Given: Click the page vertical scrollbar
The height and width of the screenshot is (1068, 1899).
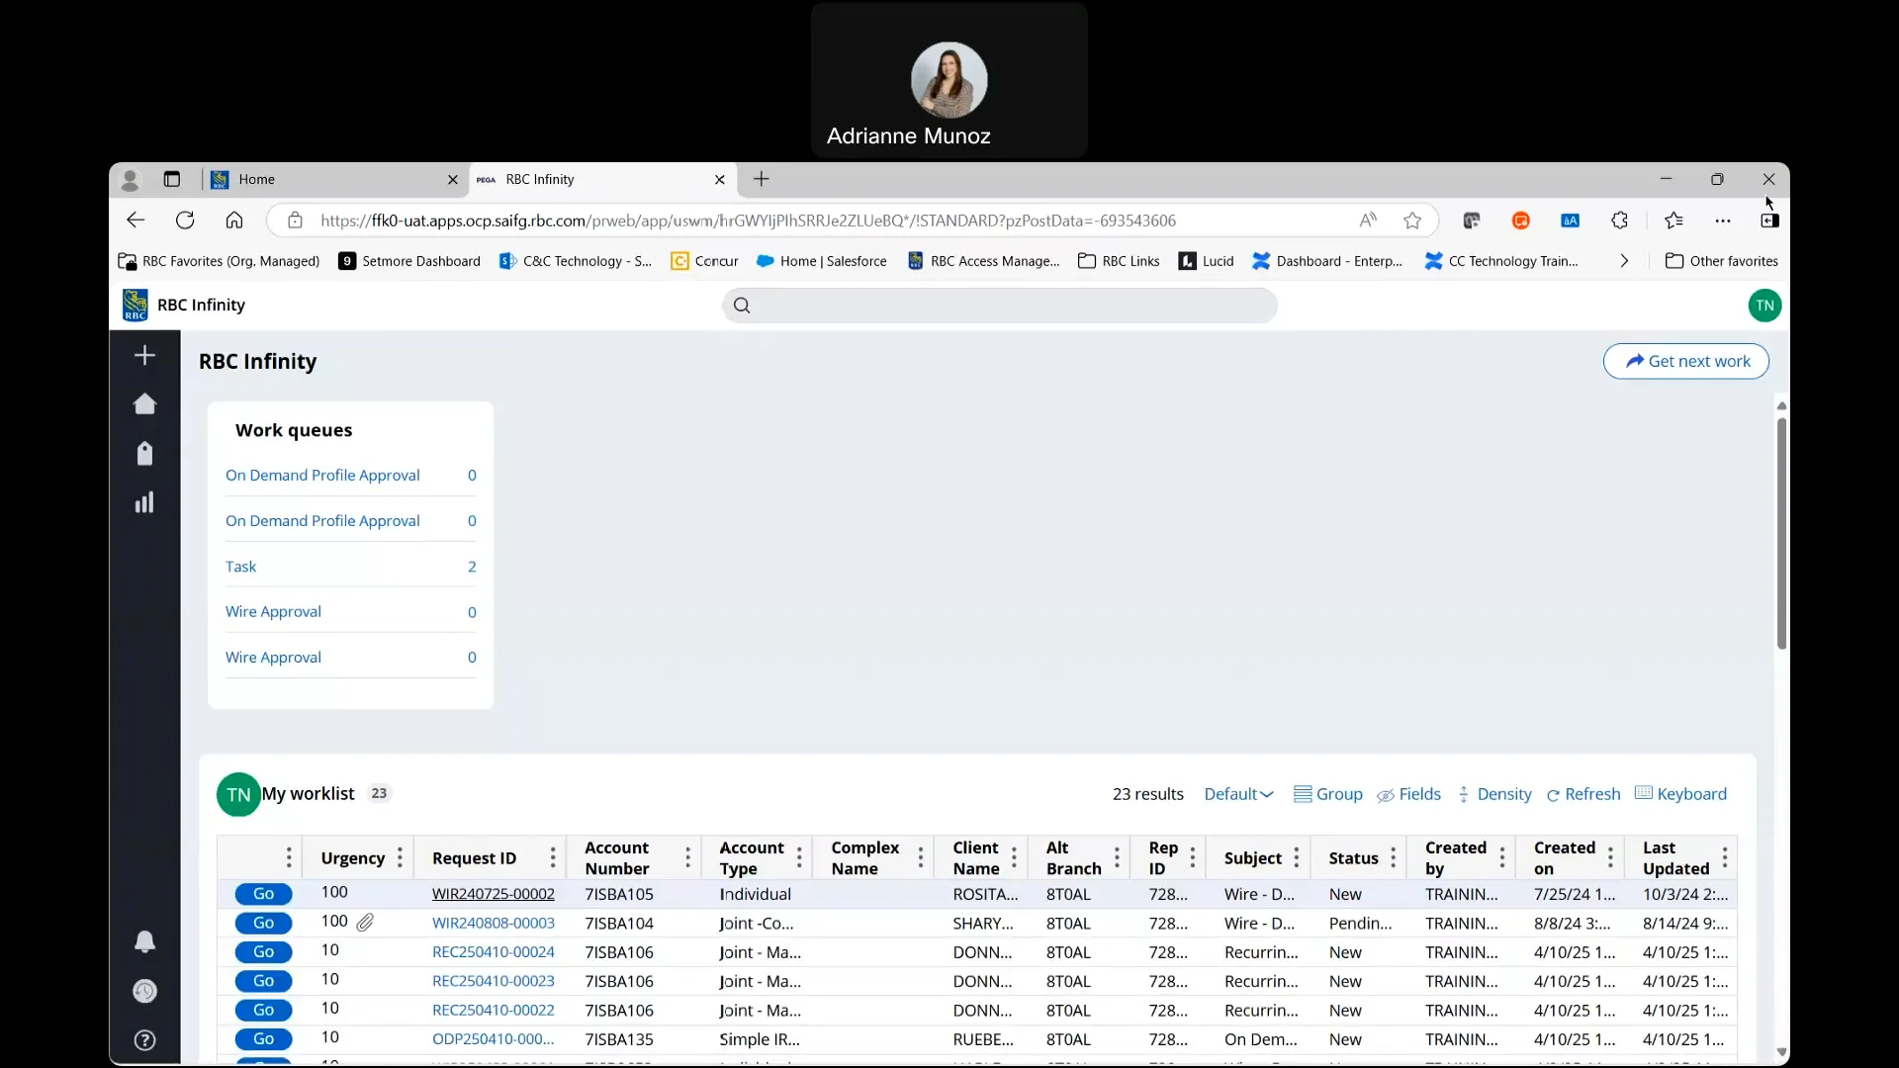Looking at the screenshot, I should [1781, 534].
